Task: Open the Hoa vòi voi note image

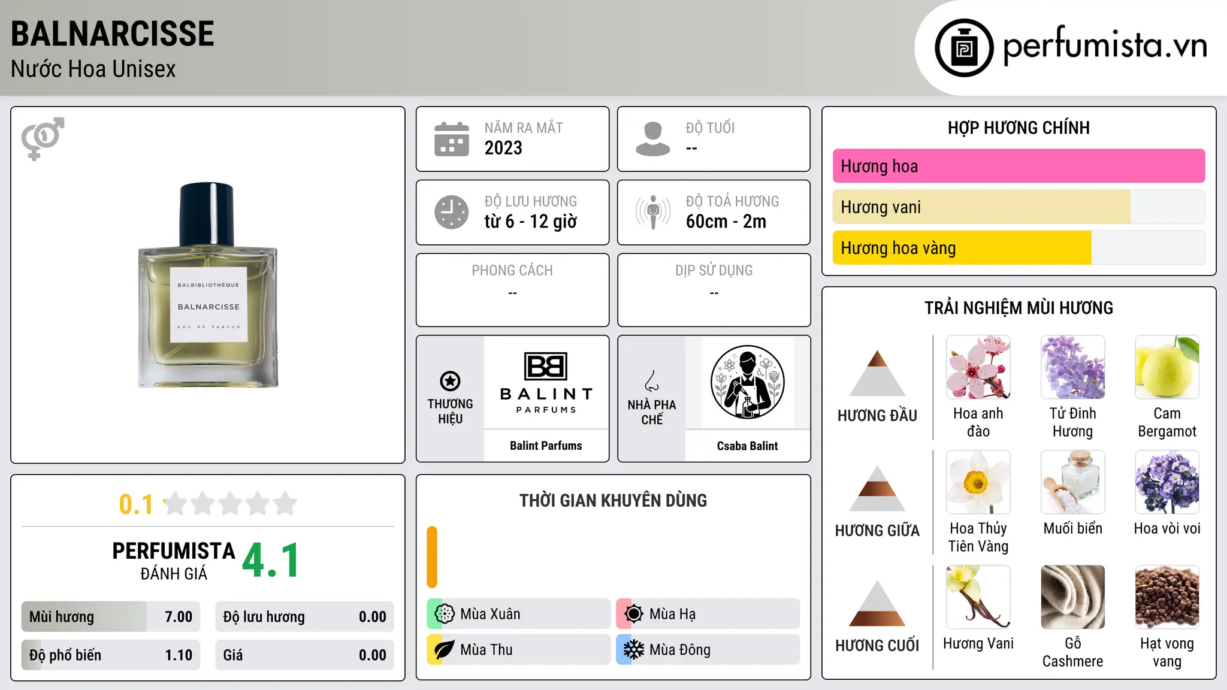Action: (x=1167, y=482)
